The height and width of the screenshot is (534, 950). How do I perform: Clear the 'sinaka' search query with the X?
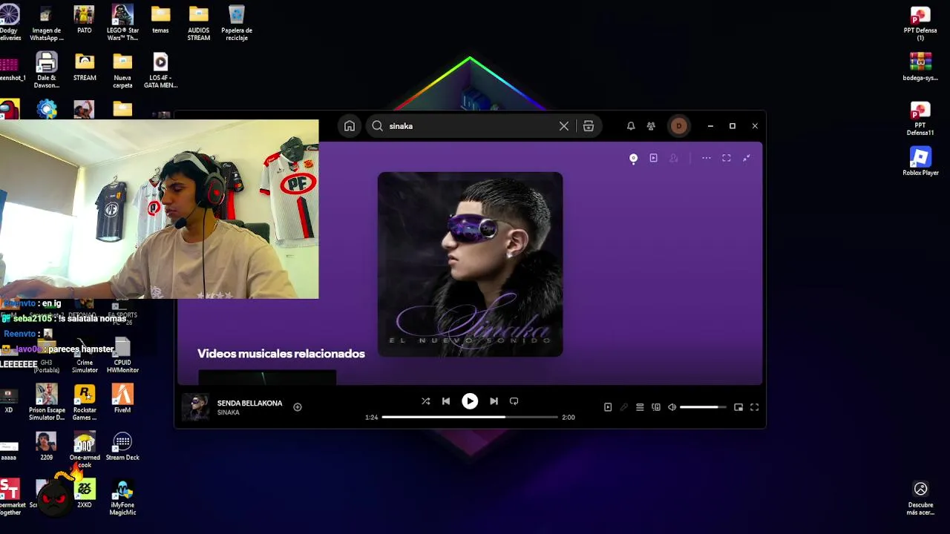(564, 126)
